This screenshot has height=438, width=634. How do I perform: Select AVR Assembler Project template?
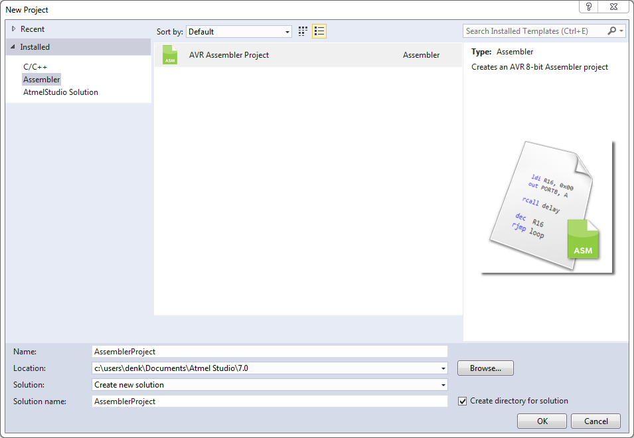(x=308, y=55)
